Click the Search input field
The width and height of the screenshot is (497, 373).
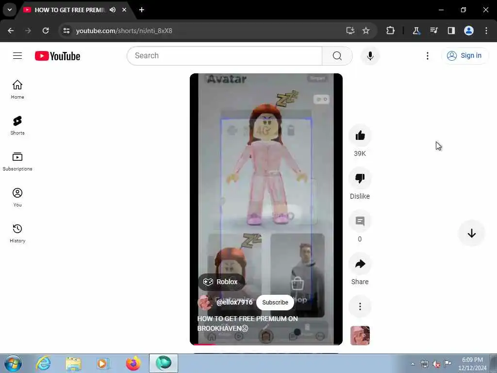coord(224,56)
